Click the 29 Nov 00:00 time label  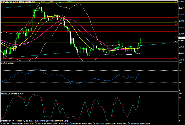(52, 124)
